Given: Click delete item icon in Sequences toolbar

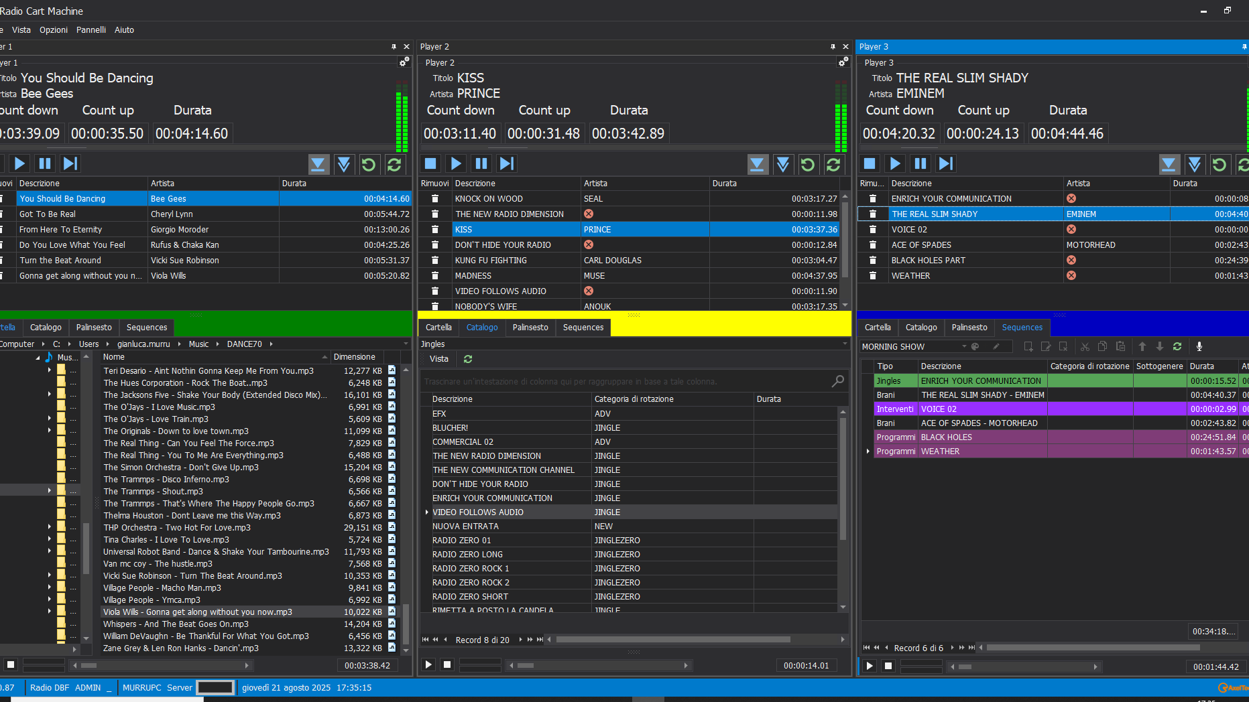Looking at the screenshot, I should click(1063, 346).
